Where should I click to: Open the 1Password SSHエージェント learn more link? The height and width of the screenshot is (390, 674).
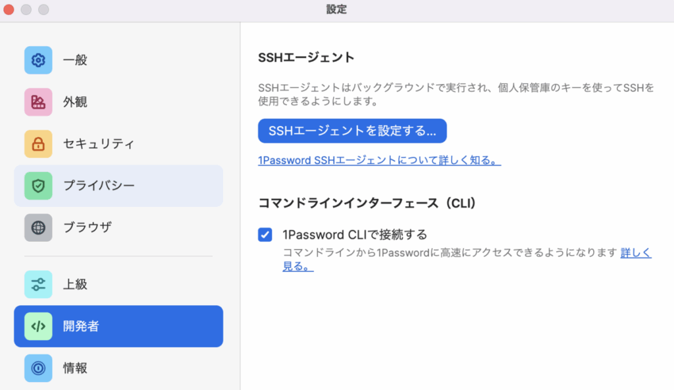pyautogui.click(x=379, y=160)
